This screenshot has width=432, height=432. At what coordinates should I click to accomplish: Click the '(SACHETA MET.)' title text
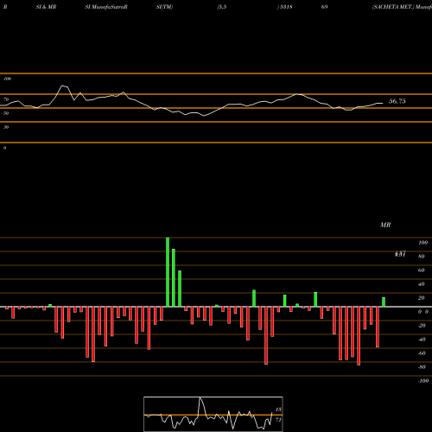[393, 7]
